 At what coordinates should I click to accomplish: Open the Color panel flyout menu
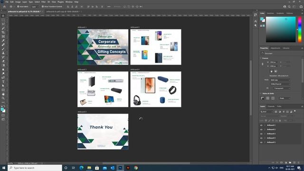(302, 13)
